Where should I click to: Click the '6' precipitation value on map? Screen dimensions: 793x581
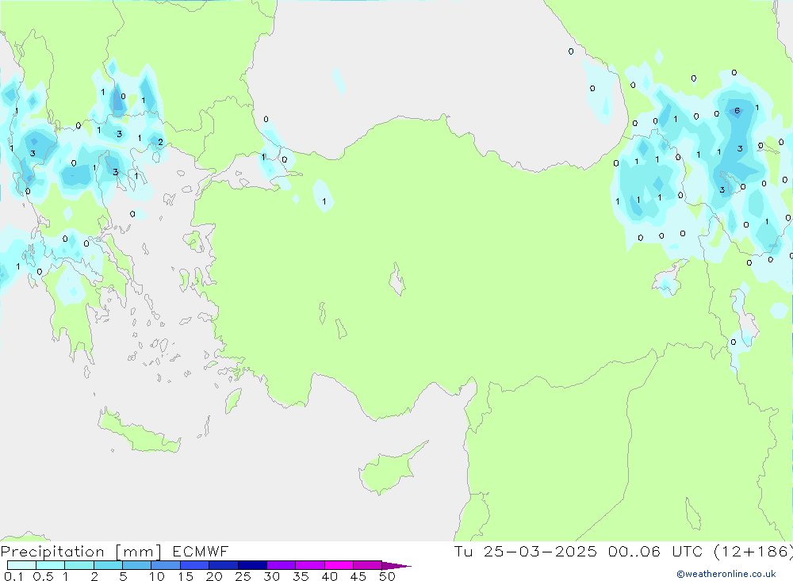coord(737,111)
